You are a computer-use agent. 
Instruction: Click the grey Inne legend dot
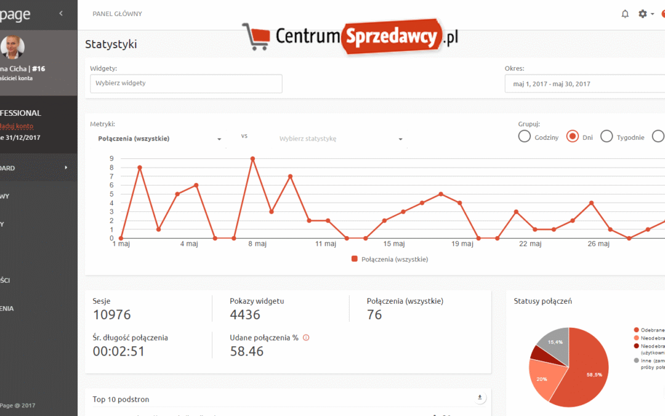(636, 361)
